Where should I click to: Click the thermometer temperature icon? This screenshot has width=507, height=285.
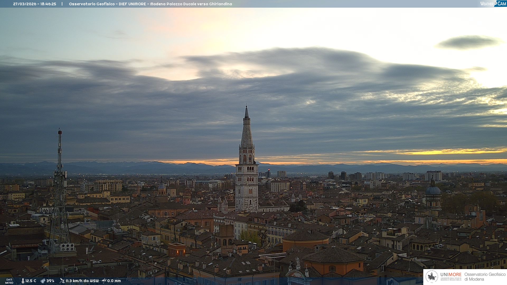[23, 281]
